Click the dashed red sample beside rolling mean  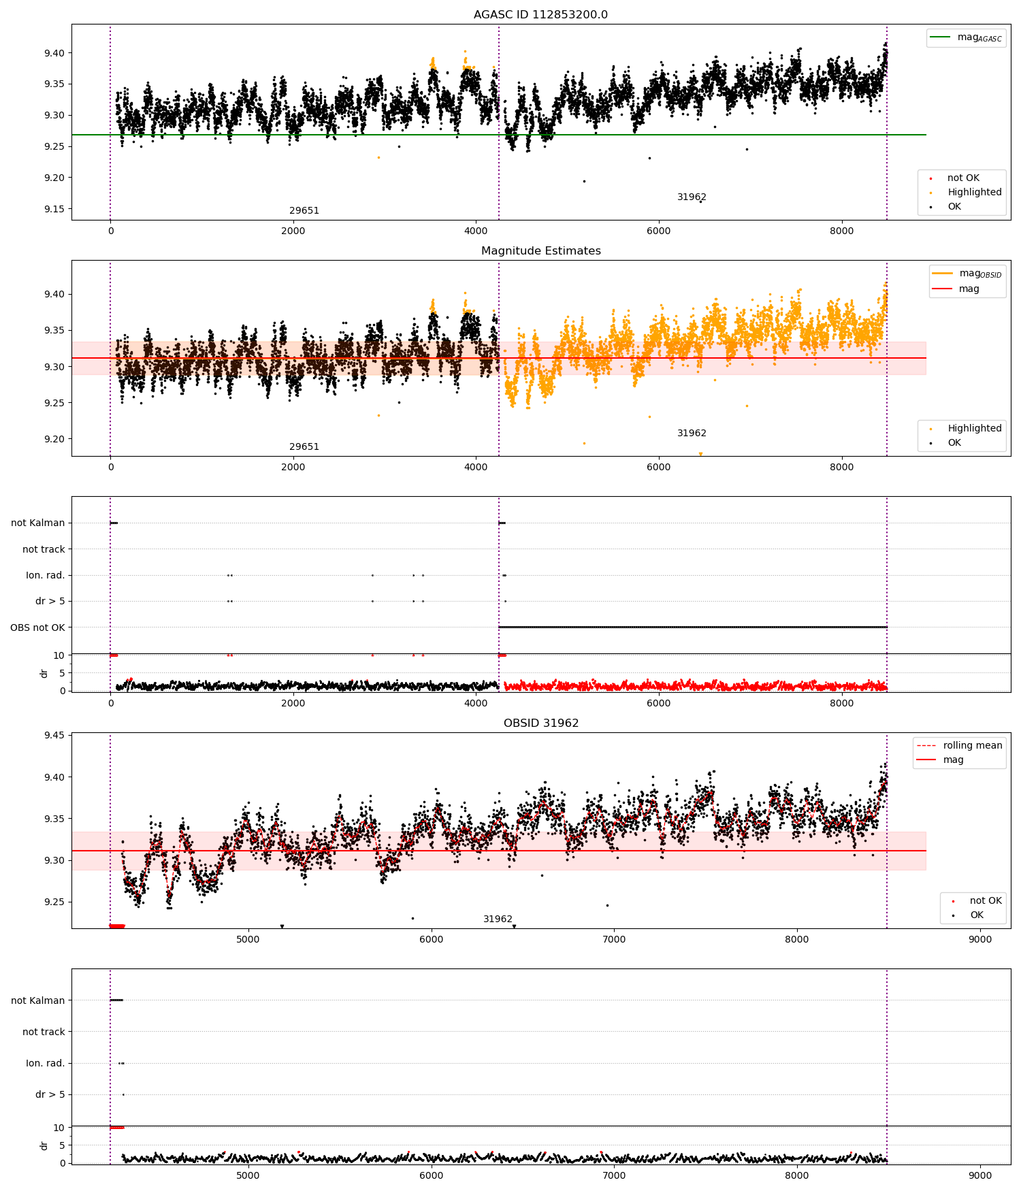coord(926,746)
